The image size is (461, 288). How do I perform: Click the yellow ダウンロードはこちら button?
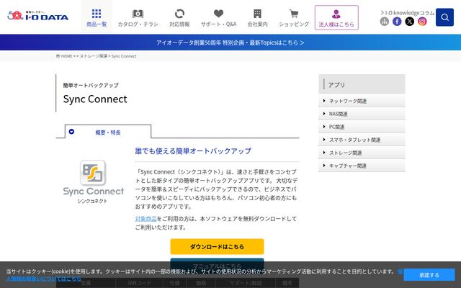[217, 246]
